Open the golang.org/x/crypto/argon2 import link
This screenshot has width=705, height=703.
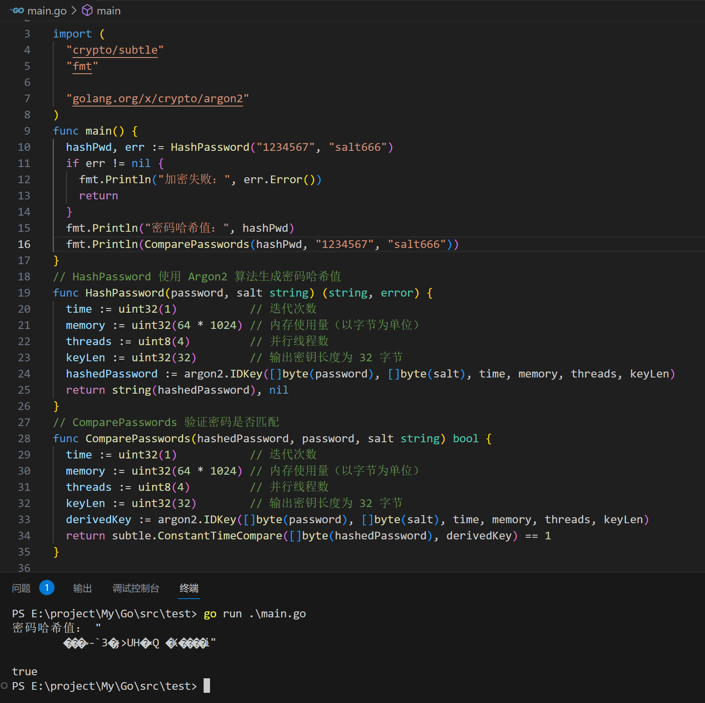click(158, 99)
